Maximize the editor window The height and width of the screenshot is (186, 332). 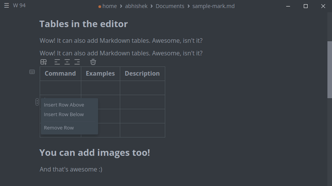[306, 6]
